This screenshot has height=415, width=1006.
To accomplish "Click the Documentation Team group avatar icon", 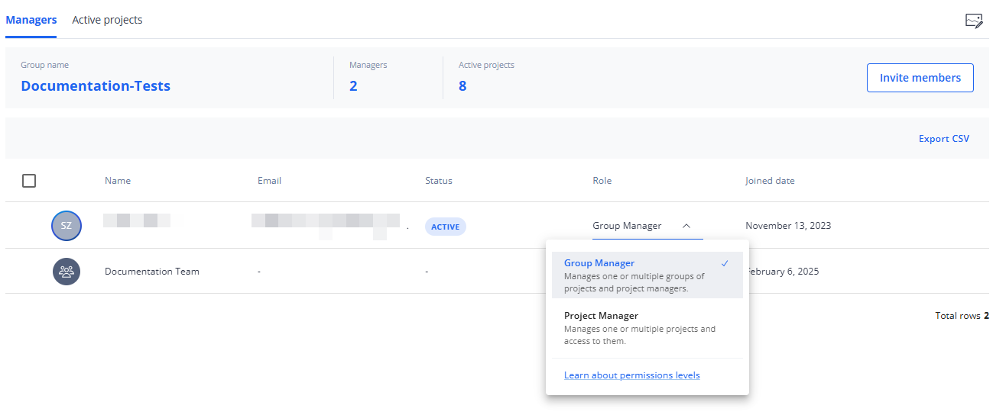I will (67, 272).
